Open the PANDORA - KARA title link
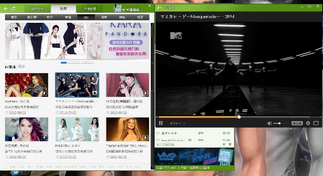323x176 pixels. point(67,146)
